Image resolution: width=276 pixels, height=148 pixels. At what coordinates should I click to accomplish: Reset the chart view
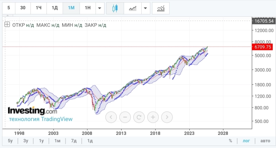coord(139,117)
